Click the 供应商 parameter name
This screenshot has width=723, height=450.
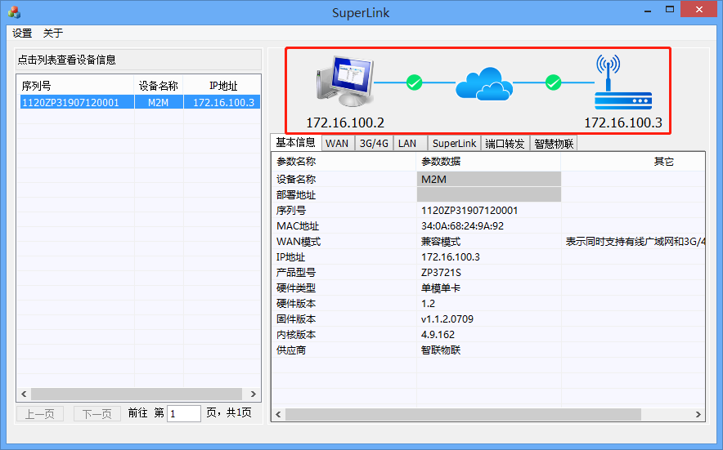[x=291, y=350]
